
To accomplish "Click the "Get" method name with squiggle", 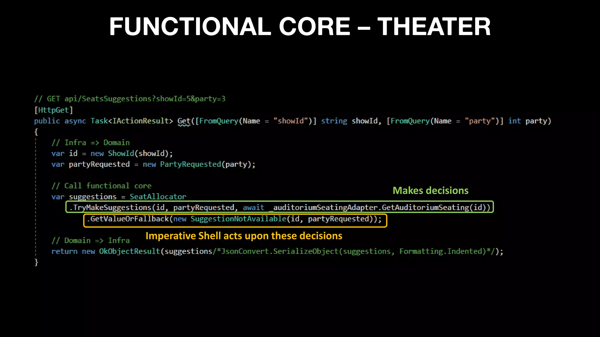I will tap(184, 121).
